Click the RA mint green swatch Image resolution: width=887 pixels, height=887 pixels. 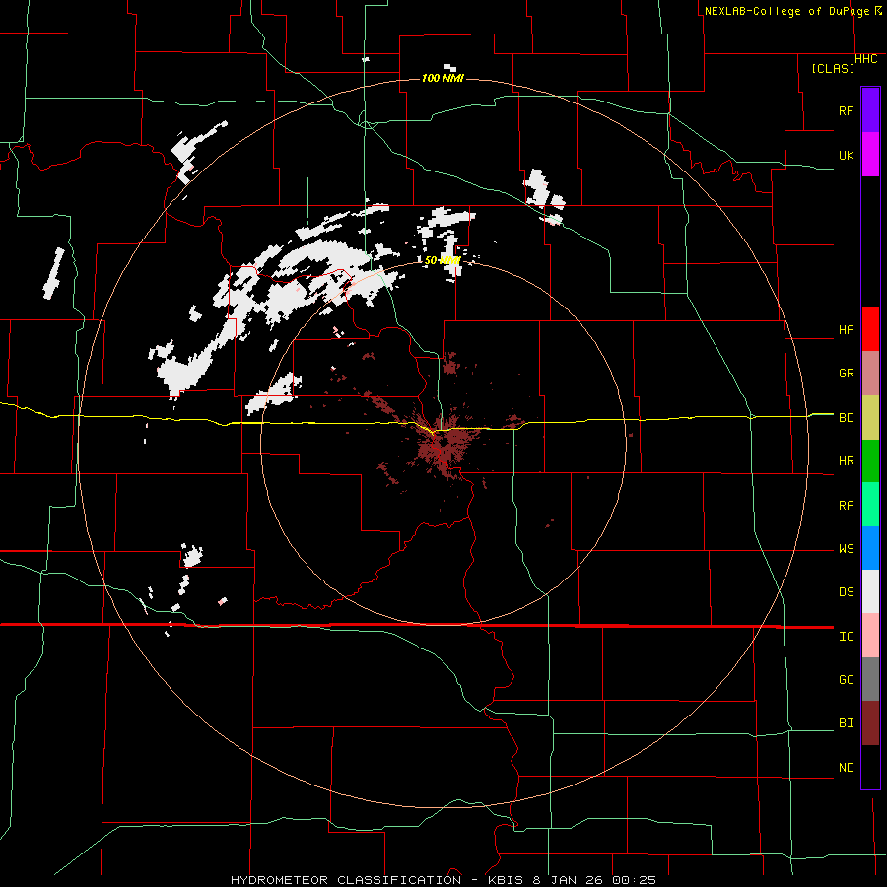pos(870,505)
